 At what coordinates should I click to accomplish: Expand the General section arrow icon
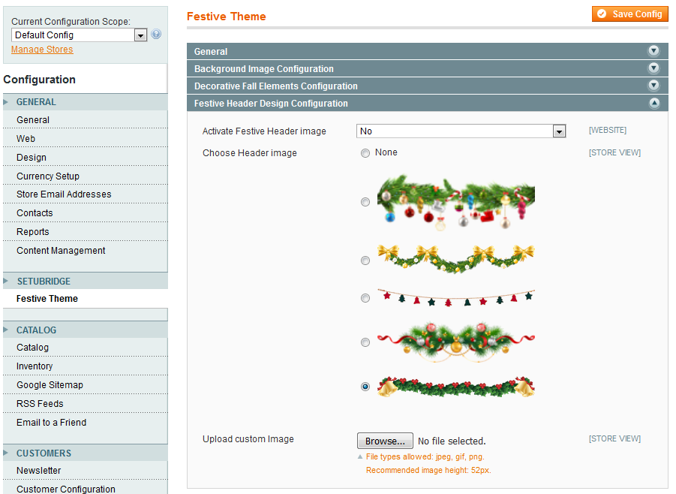pyautogui.click(x=653, y=51)
